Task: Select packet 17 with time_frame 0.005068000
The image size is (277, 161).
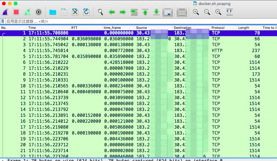Action: [x=138, y=127]
